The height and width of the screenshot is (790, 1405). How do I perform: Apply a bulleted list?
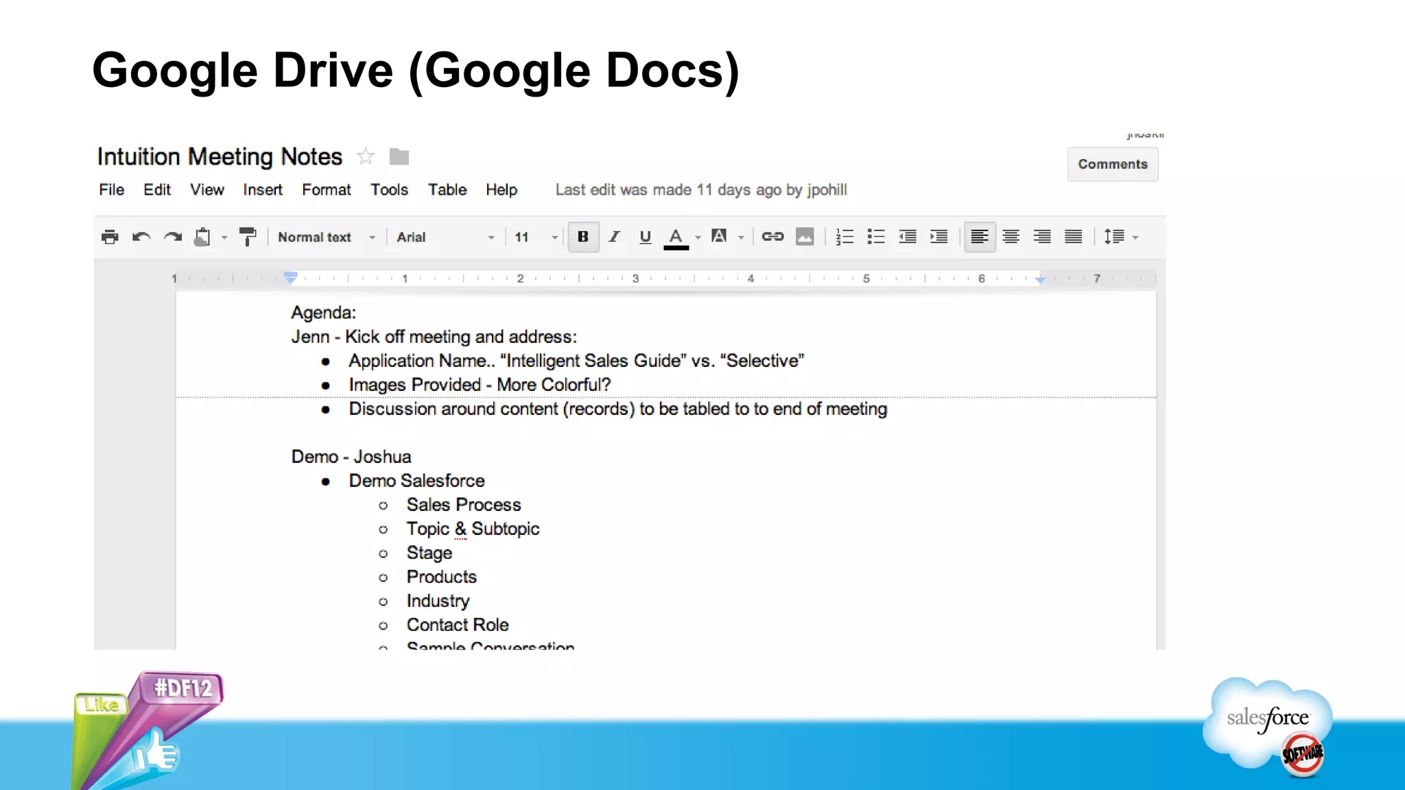876,237
